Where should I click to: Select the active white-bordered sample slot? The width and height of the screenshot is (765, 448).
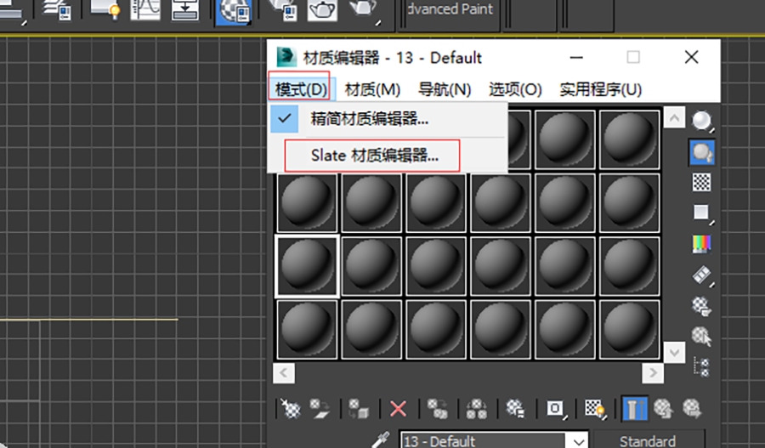pos(307,266)
